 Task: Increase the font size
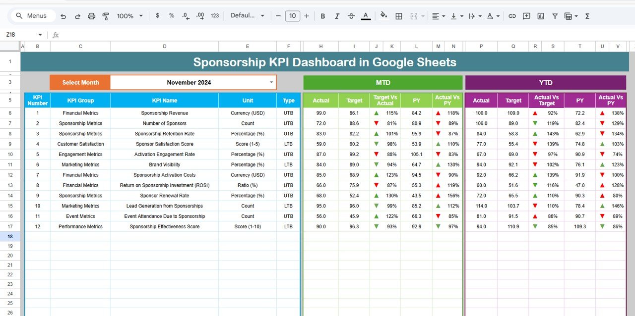[307, 16]
